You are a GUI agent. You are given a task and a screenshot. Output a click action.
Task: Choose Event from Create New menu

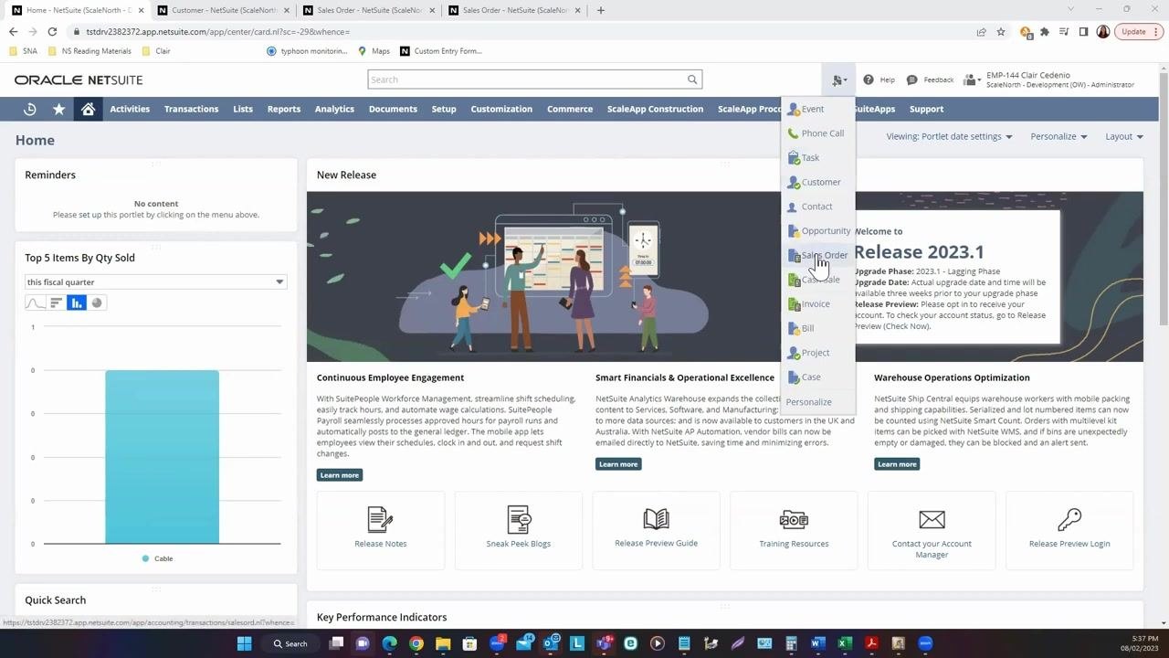(x=812, y=109)
